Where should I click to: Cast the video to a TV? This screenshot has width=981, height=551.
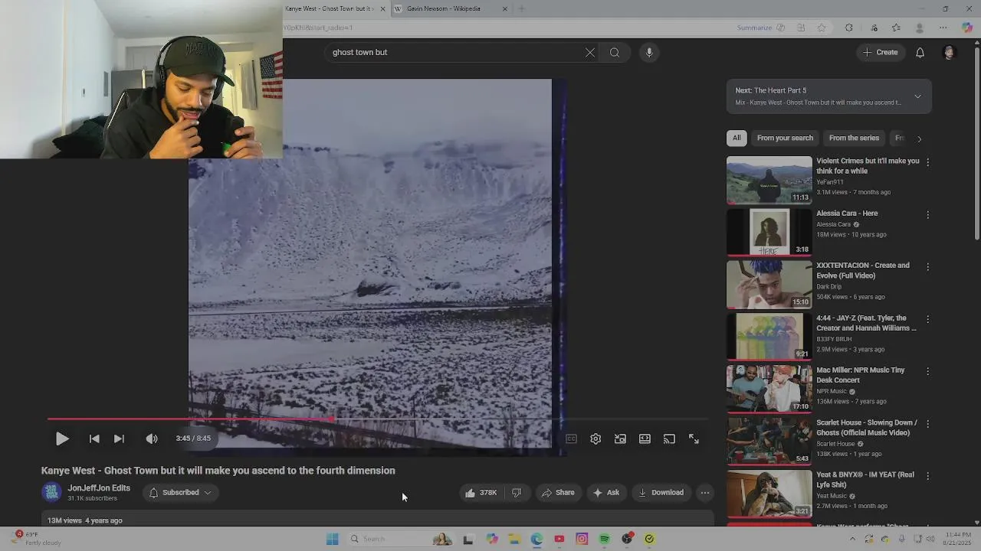(669, 439)
